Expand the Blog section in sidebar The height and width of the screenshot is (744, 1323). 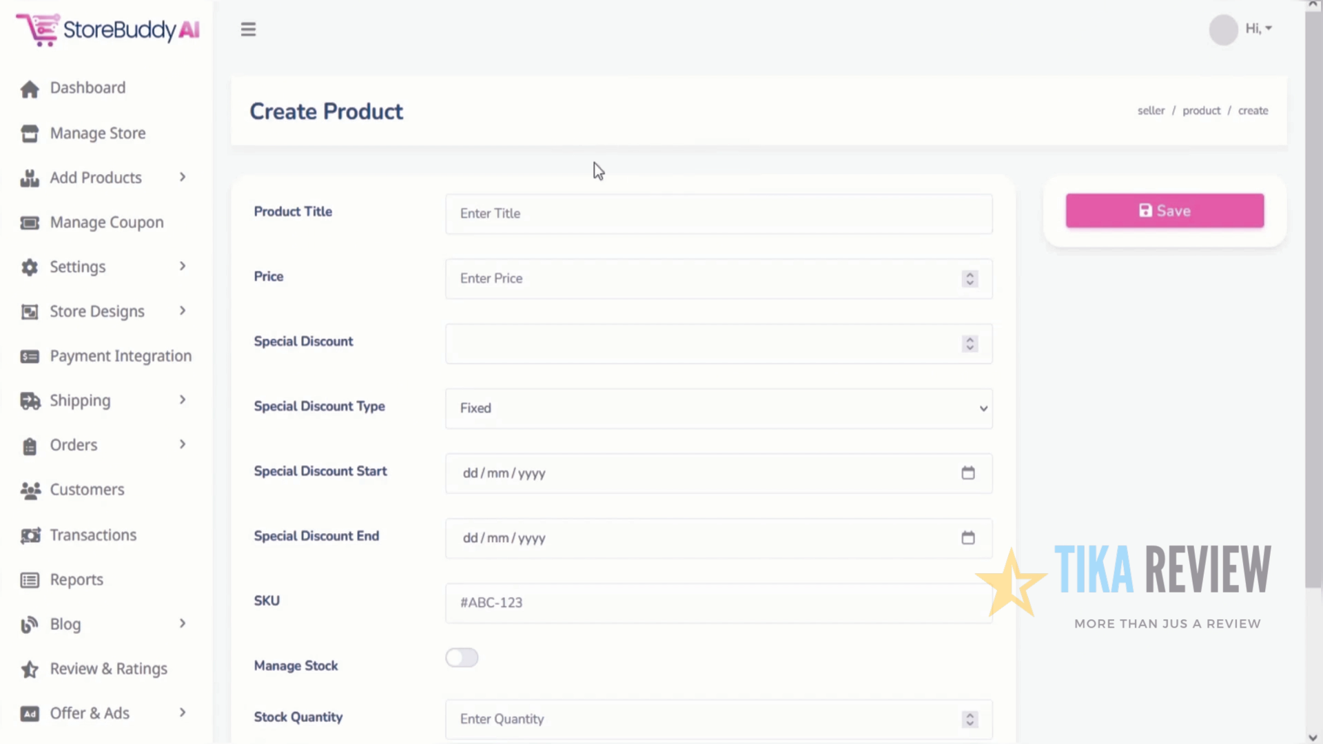(x=182, y=623)
